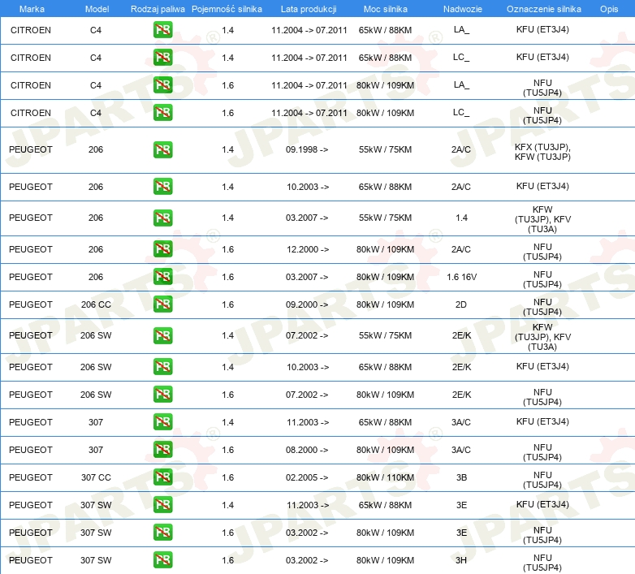Click body code 2D

pyautogui.click(x=461, y=304)
